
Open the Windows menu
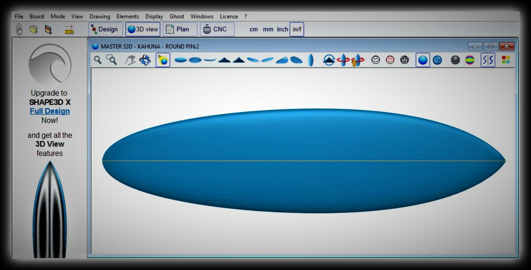click(x=202, y=16)
